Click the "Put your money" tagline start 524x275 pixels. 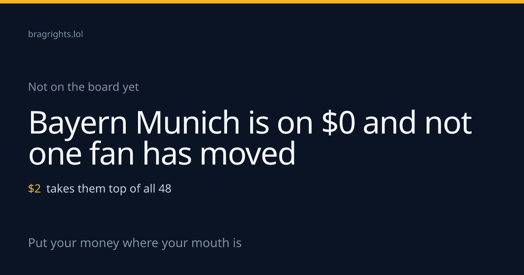pos(74,243)
